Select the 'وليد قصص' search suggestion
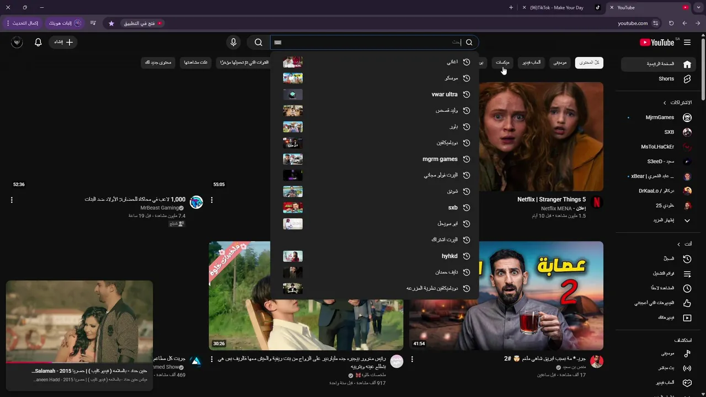The image size is (706, 397). pos(375,111)
